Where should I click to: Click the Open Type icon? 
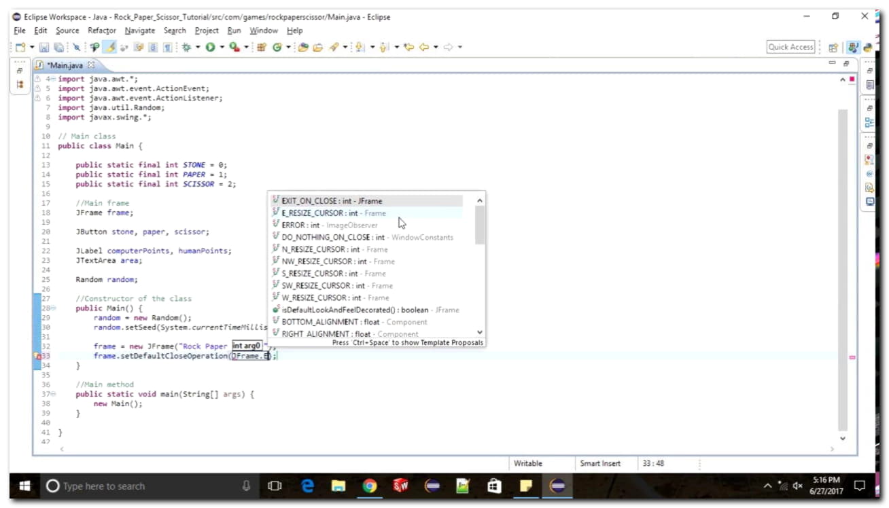(x=303, y=47)
